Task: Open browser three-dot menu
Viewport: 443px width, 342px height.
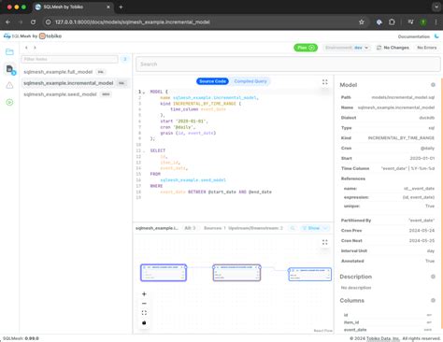Action: (436, 22)
